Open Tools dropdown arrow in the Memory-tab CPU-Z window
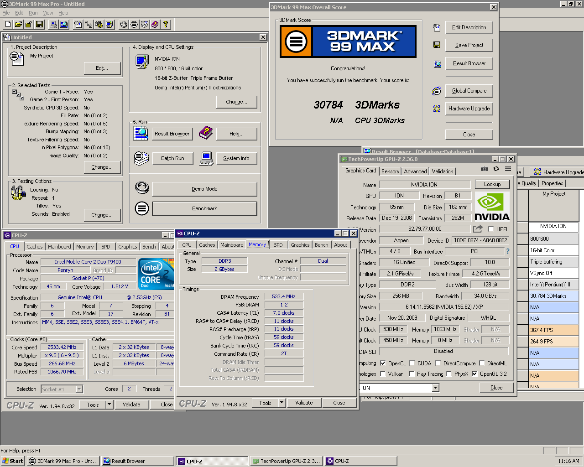Viewport: 584px width, 467px height. pyautogui.click(x=282, y=403)
